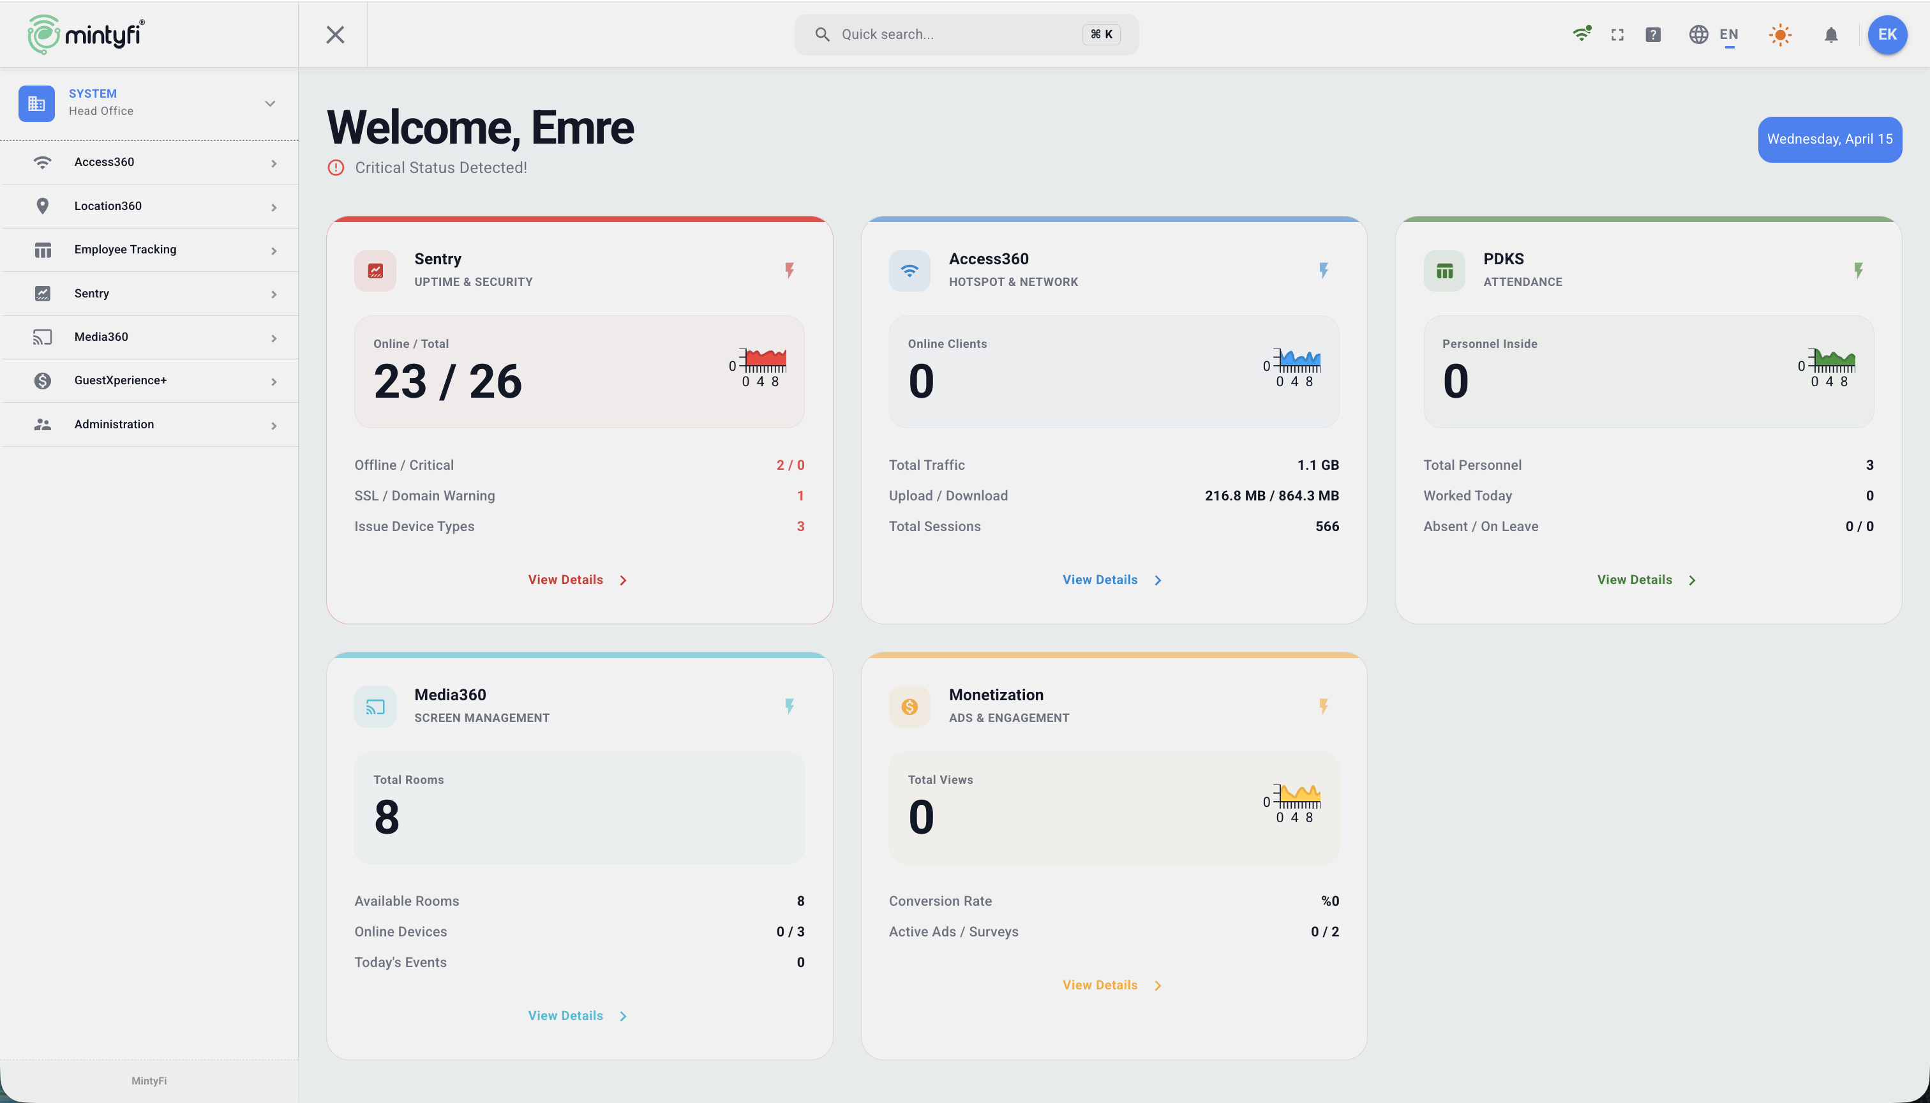
Task: Close the sidebar with the X icon
Action: coord(335,35)
